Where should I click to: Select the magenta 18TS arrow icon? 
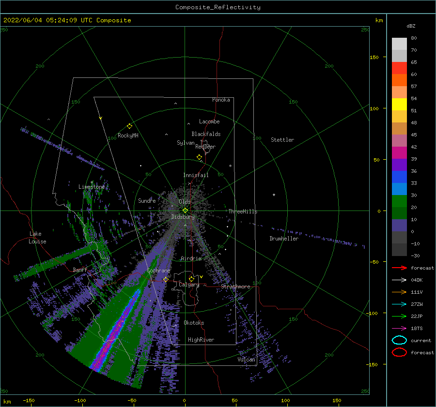click(x=399, y=329)
